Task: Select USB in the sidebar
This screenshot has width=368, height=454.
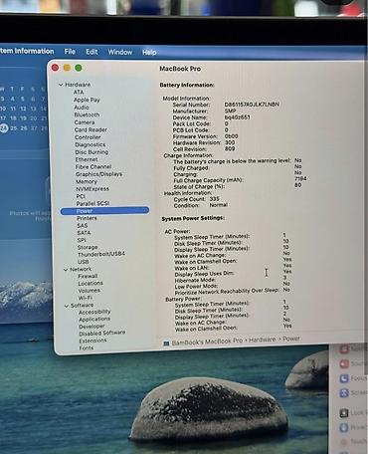Action: [83, 262]
